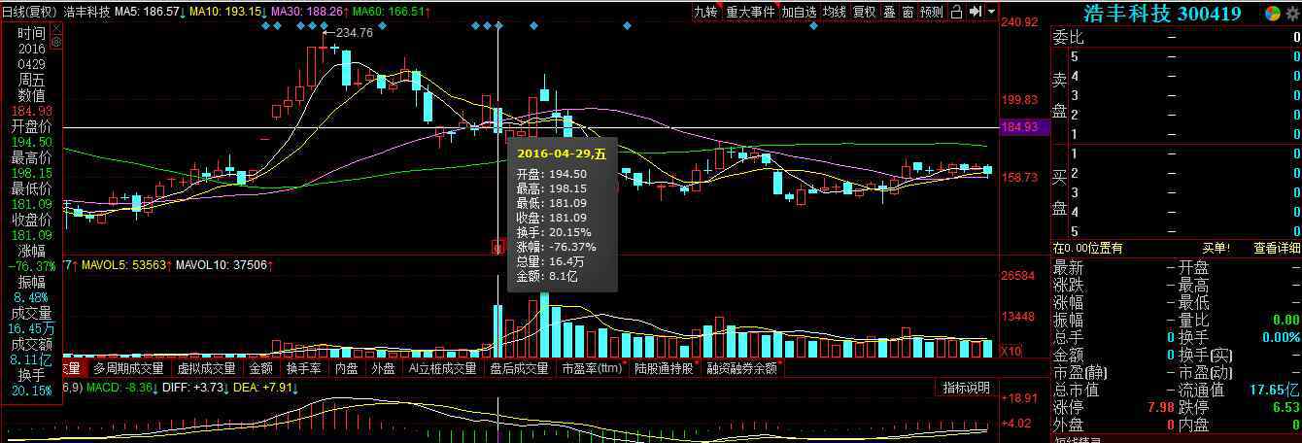This screenshot has height=443, width=1302.
Task: Click the 234.76 high price marker
Action: (354, 32)
